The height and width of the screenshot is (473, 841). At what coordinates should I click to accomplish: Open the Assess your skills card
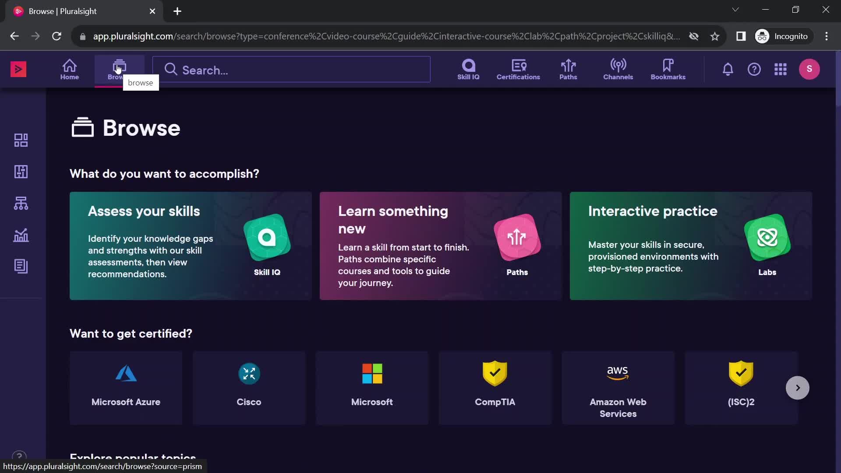191,246
